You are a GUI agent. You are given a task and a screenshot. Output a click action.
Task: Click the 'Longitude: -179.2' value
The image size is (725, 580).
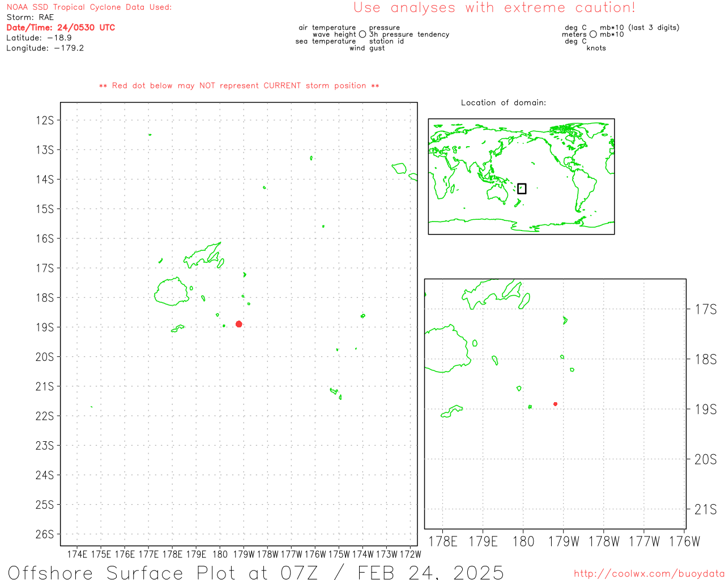pyautogui.click(x=45, y=48)
